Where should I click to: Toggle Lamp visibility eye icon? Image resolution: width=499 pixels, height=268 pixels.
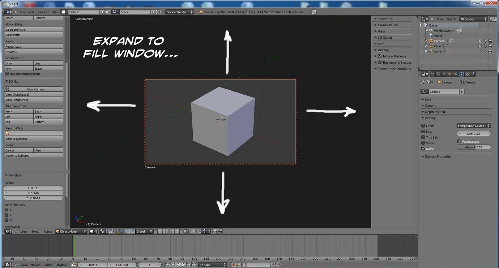480,51
